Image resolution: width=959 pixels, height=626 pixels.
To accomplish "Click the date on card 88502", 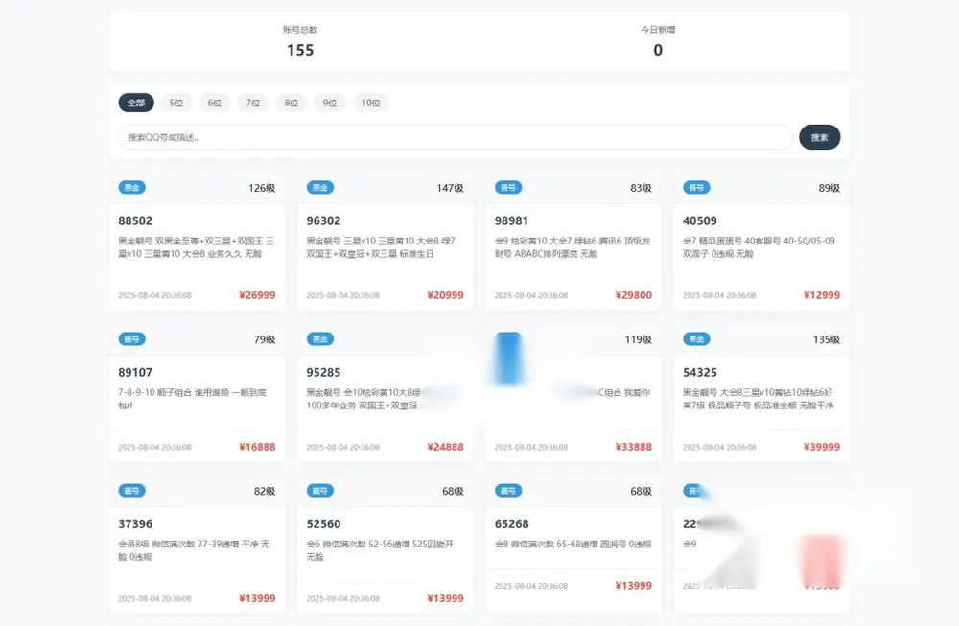I will [154, 295].
